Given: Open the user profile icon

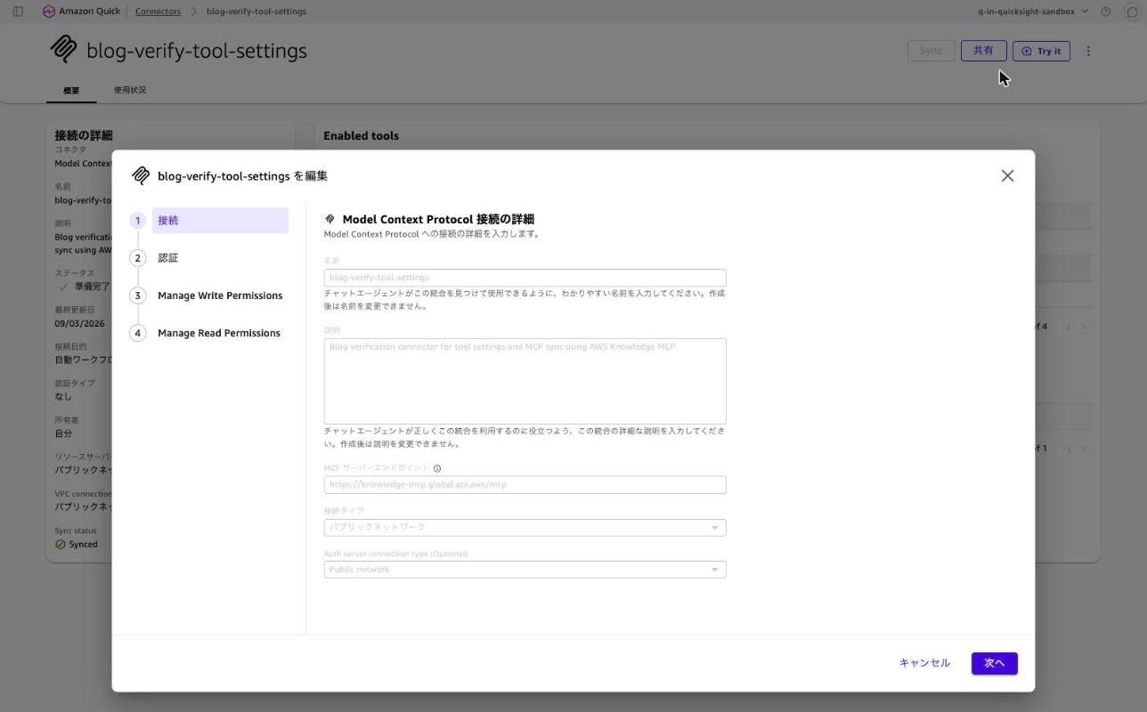Looking at the screenshot, I should click(x=1132, y=12).
